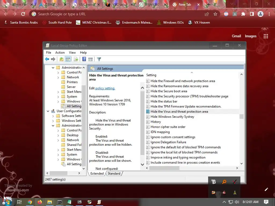Open the Santa Bombs Arabs bookmark
Screen dimensions: 275x206
(x=21, y=23)
